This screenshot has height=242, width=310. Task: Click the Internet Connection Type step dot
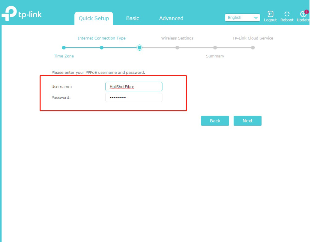point(102,48)
